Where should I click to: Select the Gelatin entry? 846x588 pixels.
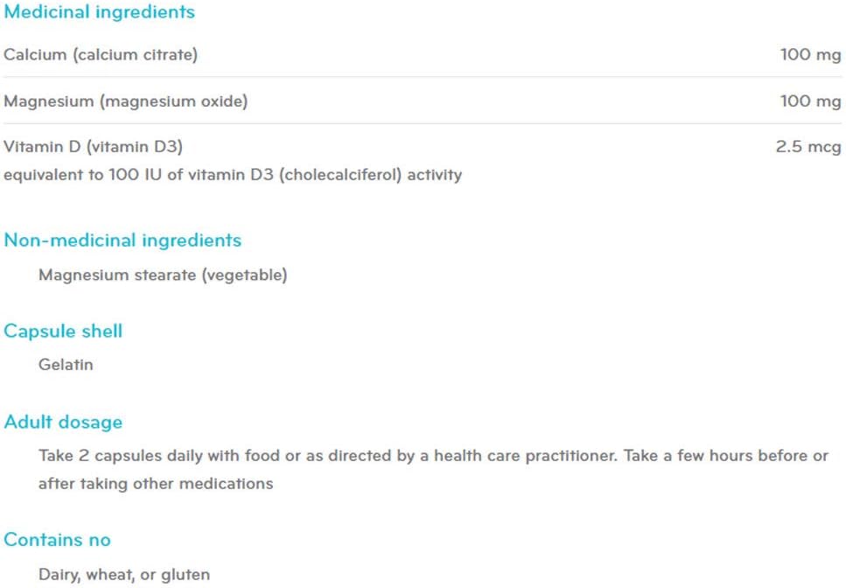click(66, 365)
